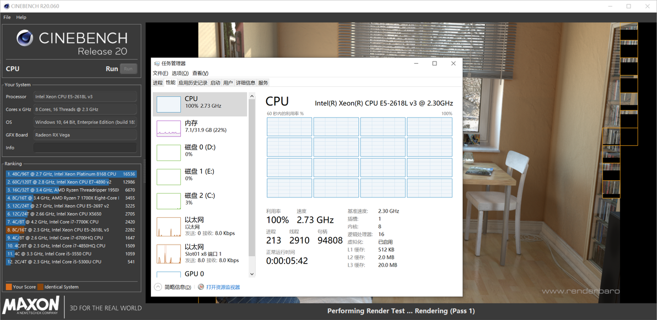This screenshot has height=320, width=657.
Task: Select 磁盘 2 (C:) in sidebar
Action: 200,201
